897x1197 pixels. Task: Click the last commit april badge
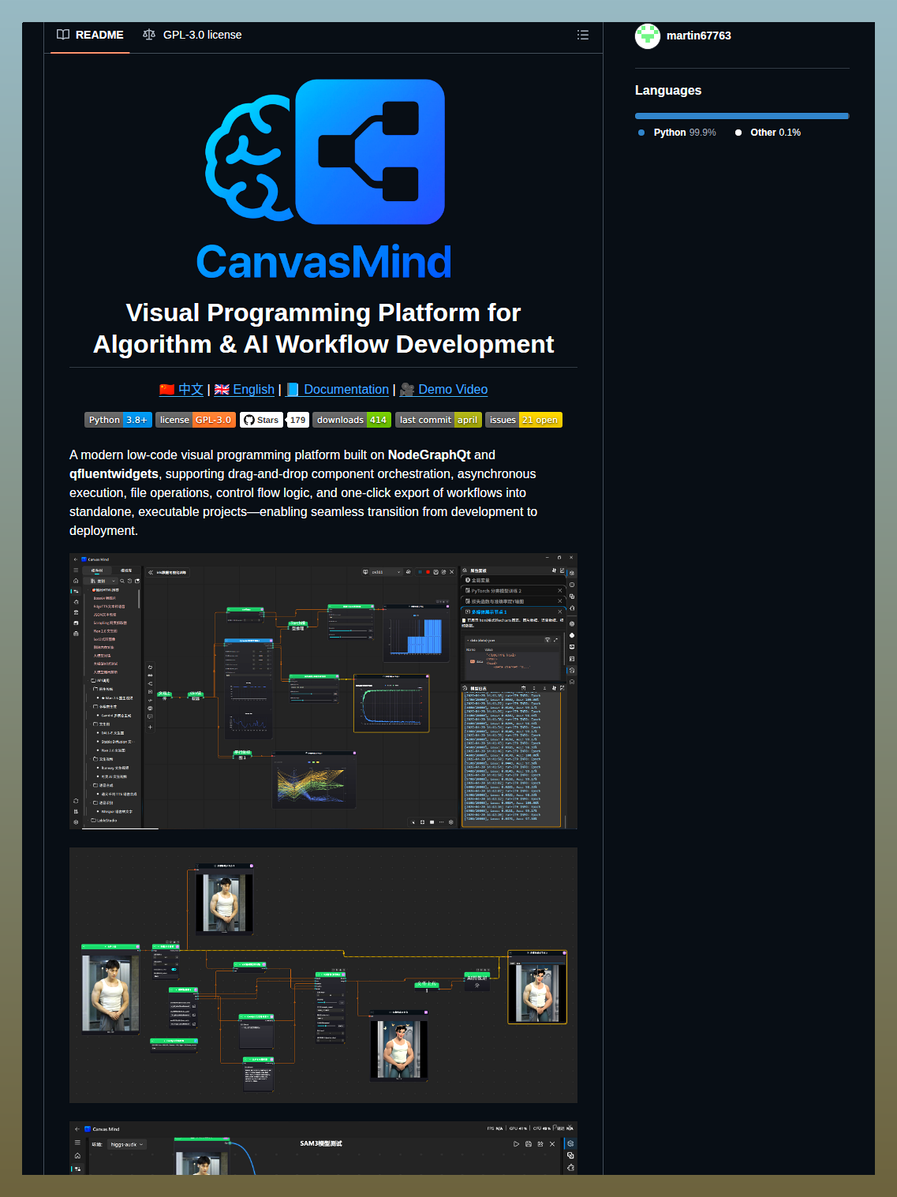coord(438,420)
